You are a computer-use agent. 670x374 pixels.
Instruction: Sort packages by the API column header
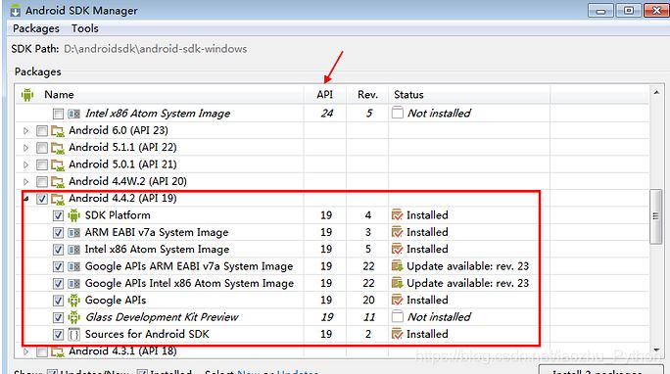coord(325,95)
